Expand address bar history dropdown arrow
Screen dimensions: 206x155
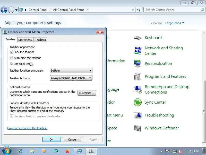[133, 10]
